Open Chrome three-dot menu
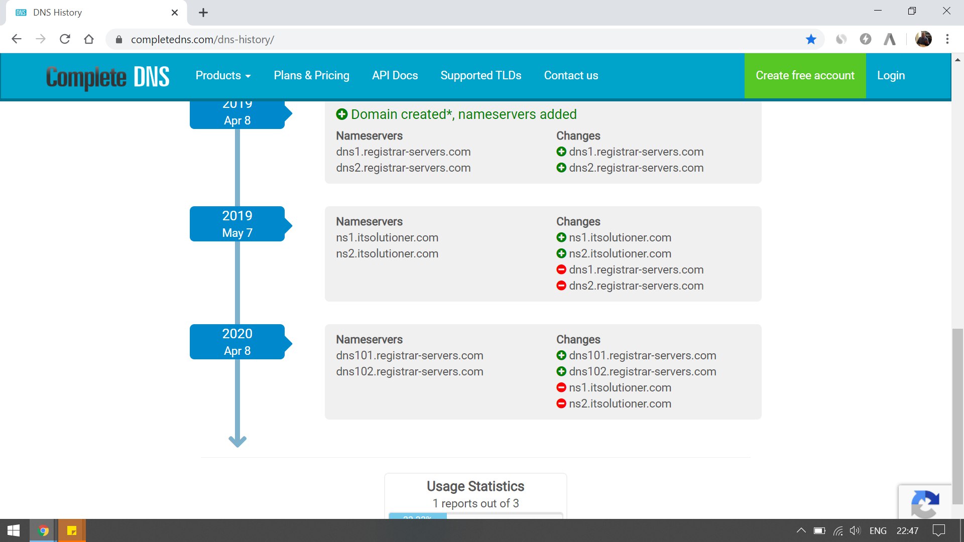 coord(947,39)
